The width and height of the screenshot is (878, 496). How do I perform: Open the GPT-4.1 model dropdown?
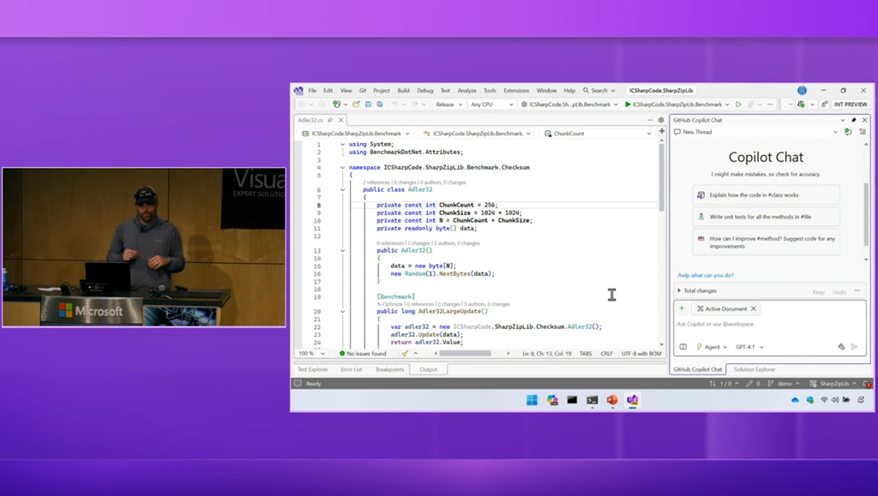749,347
